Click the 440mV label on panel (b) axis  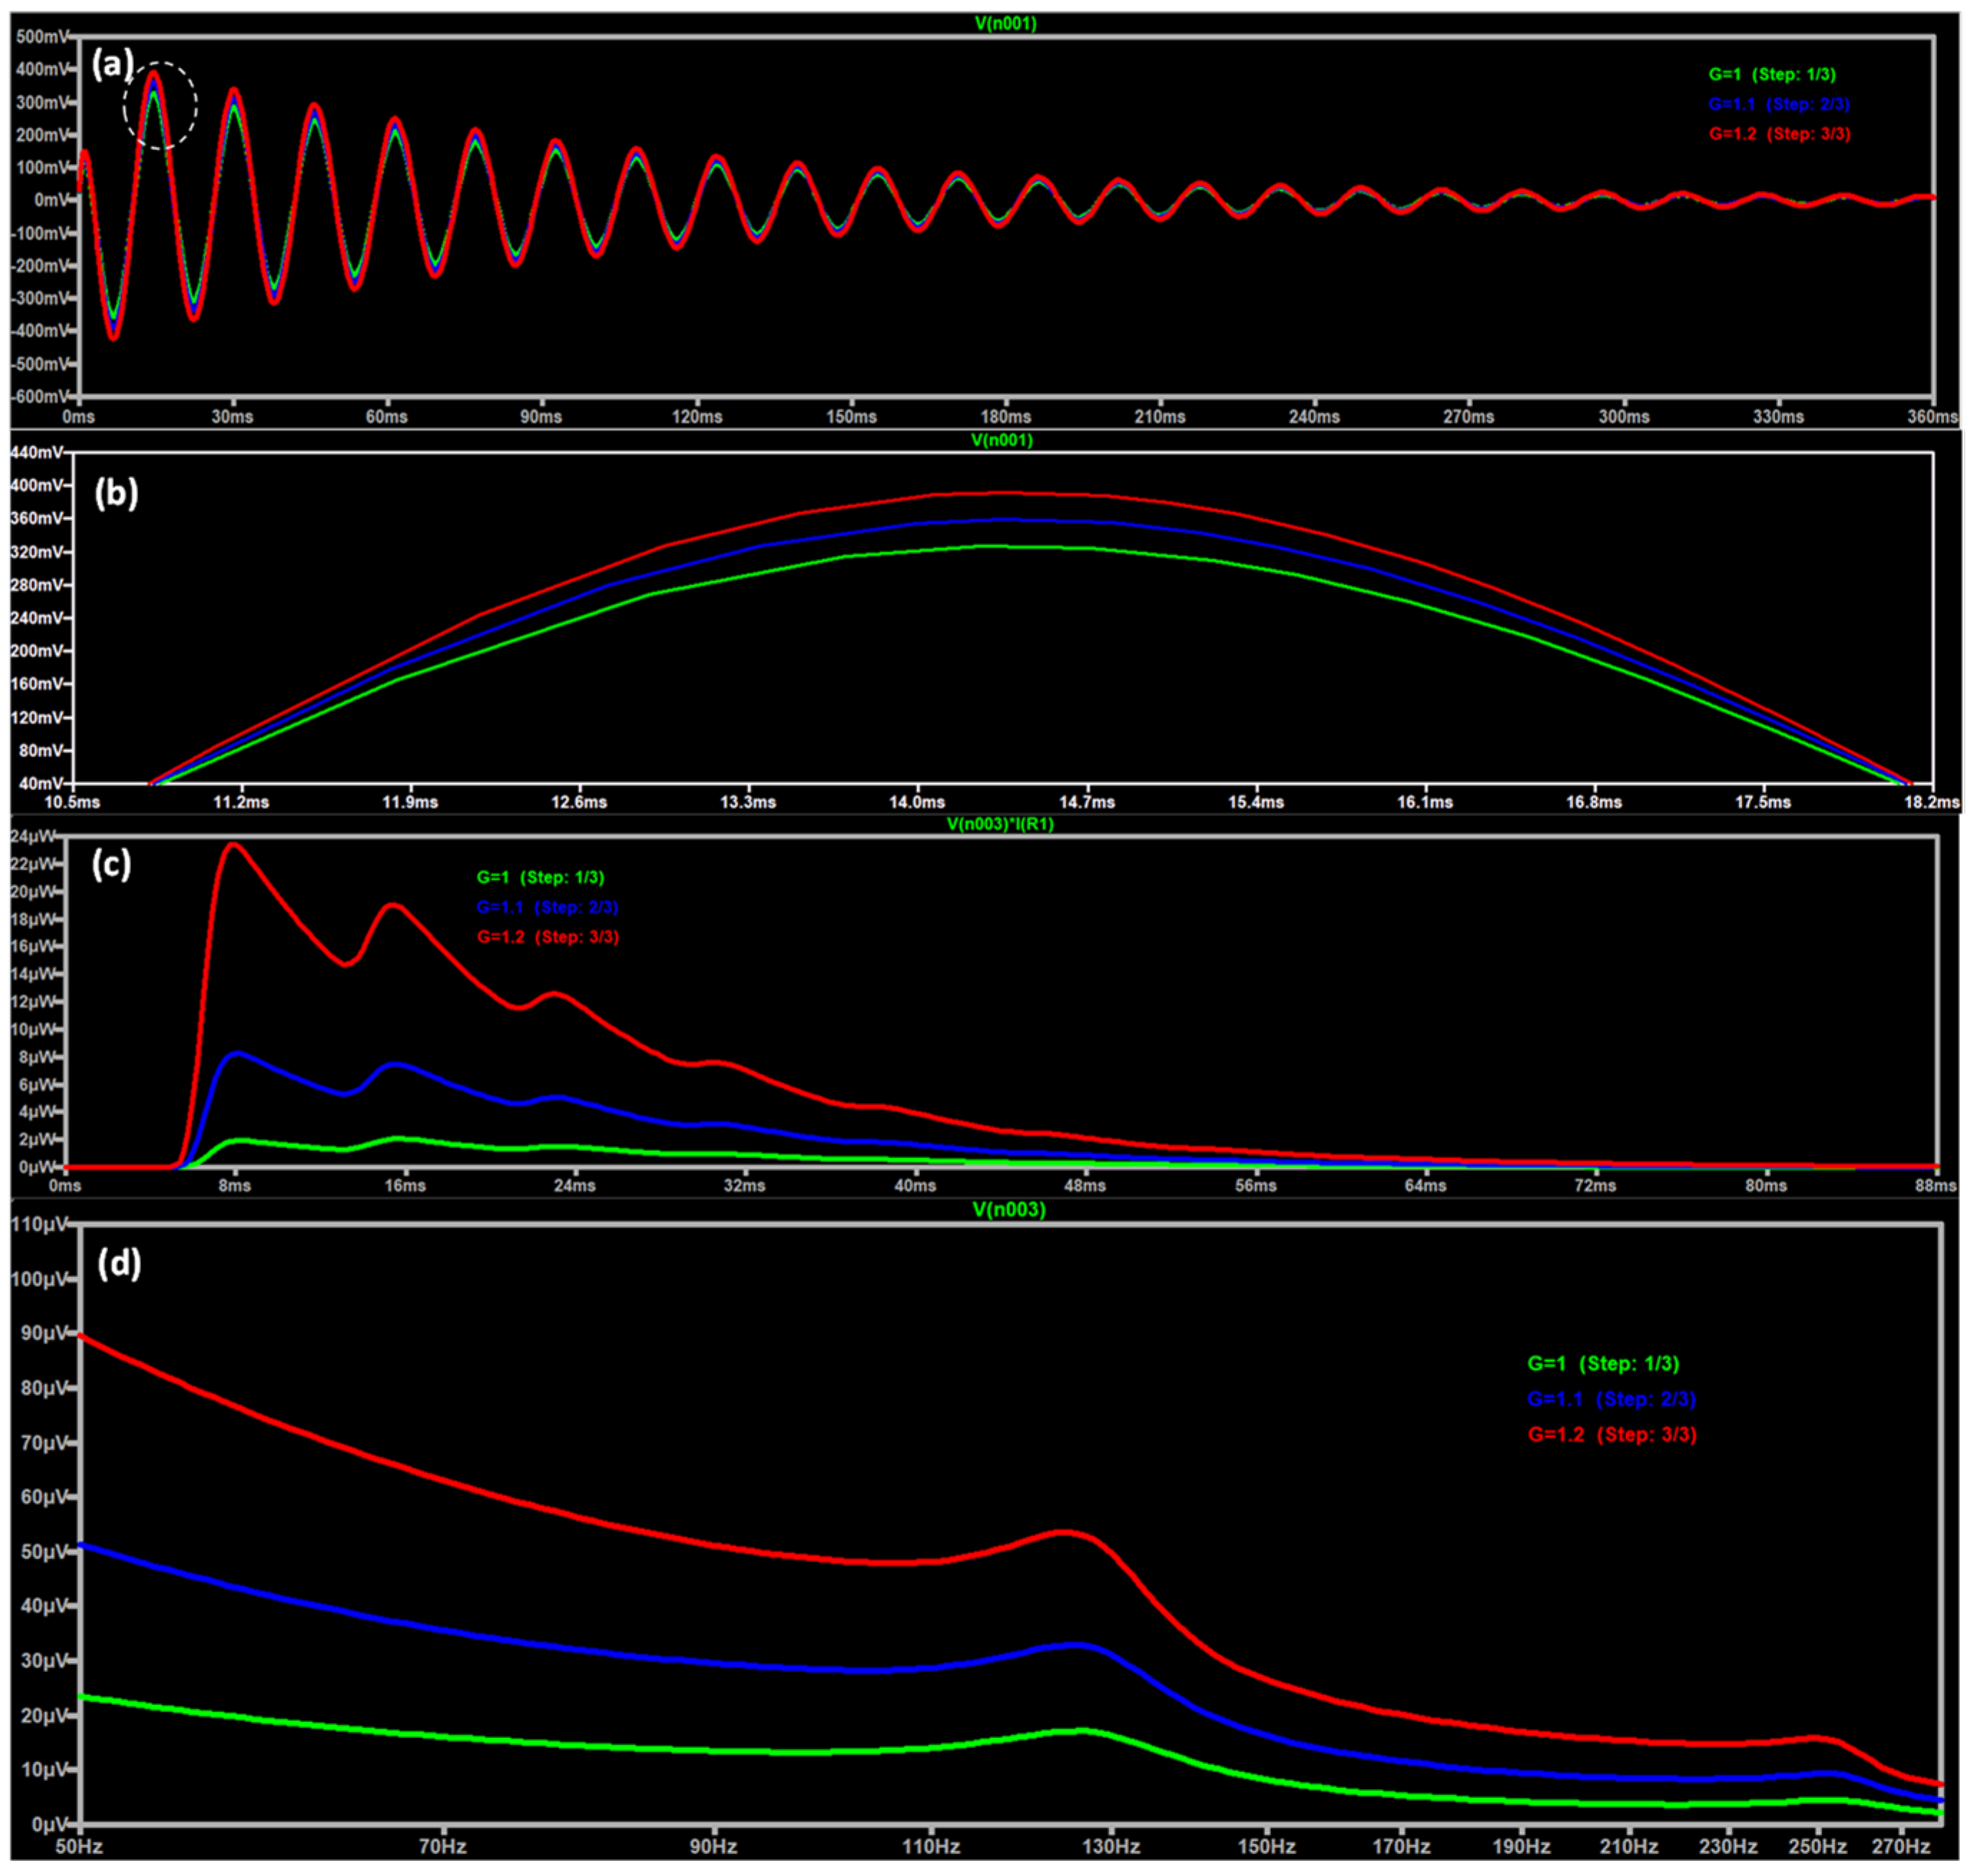point(38,453)
